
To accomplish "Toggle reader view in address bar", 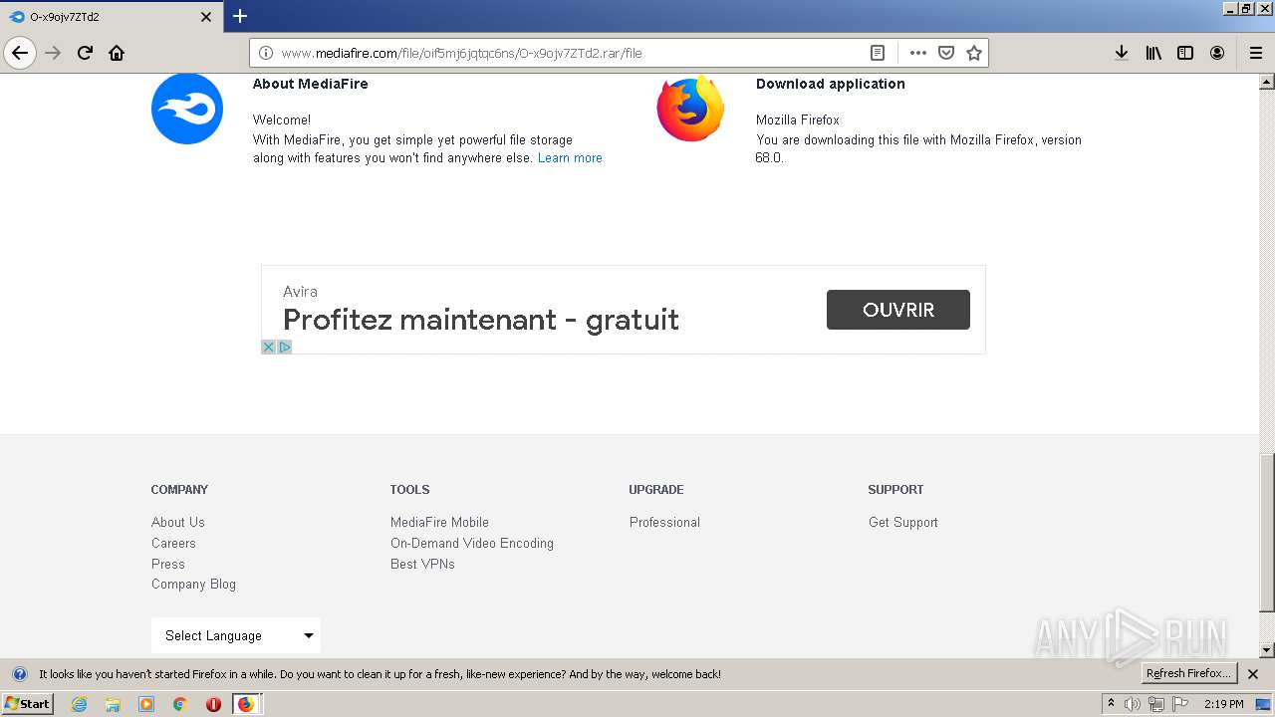I will pyautogui.click(x=878, y=53).
